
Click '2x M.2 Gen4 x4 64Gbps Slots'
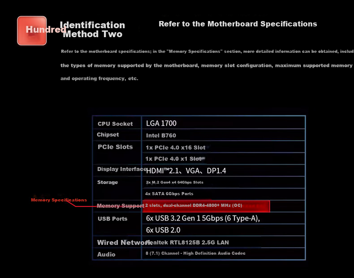coord(175,182)
